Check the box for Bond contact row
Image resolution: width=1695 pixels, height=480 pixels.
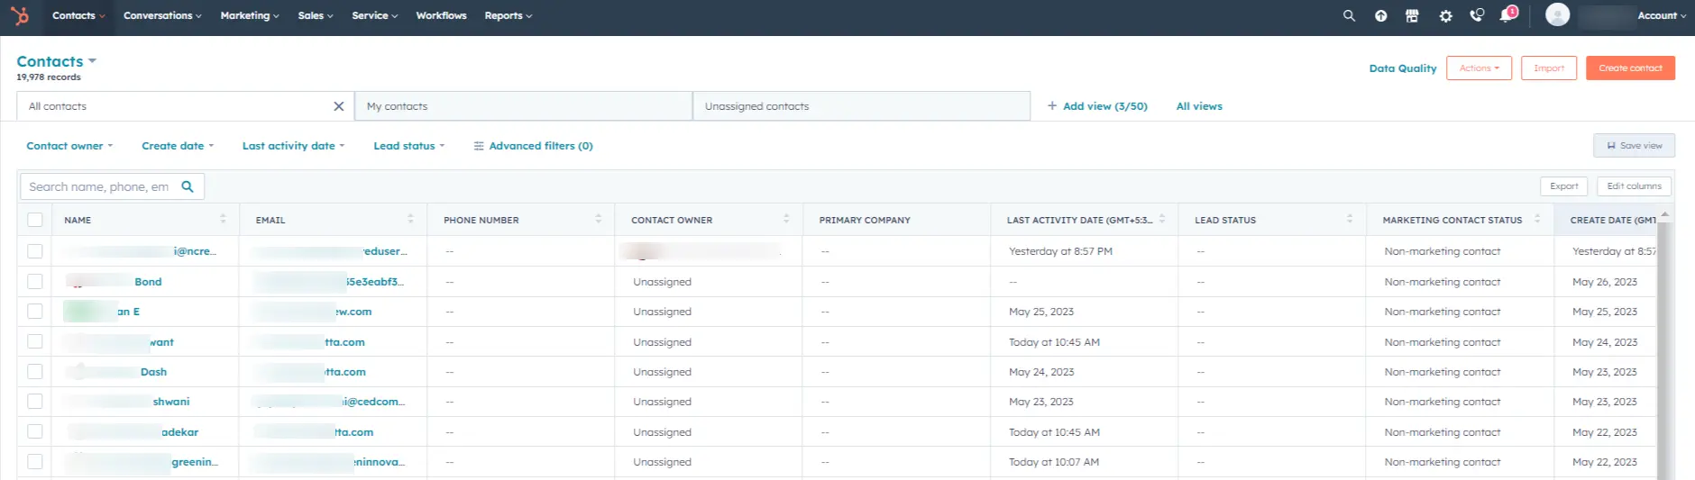(x=35, y=282)
